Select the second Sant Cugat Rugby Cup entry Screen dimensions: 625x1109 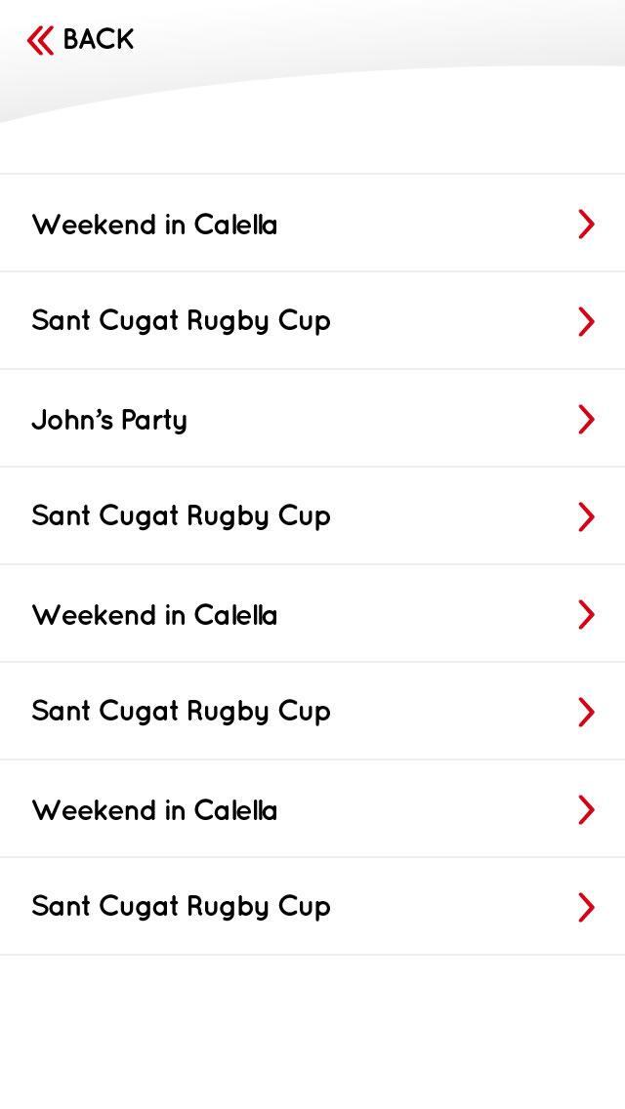[312, 515]
